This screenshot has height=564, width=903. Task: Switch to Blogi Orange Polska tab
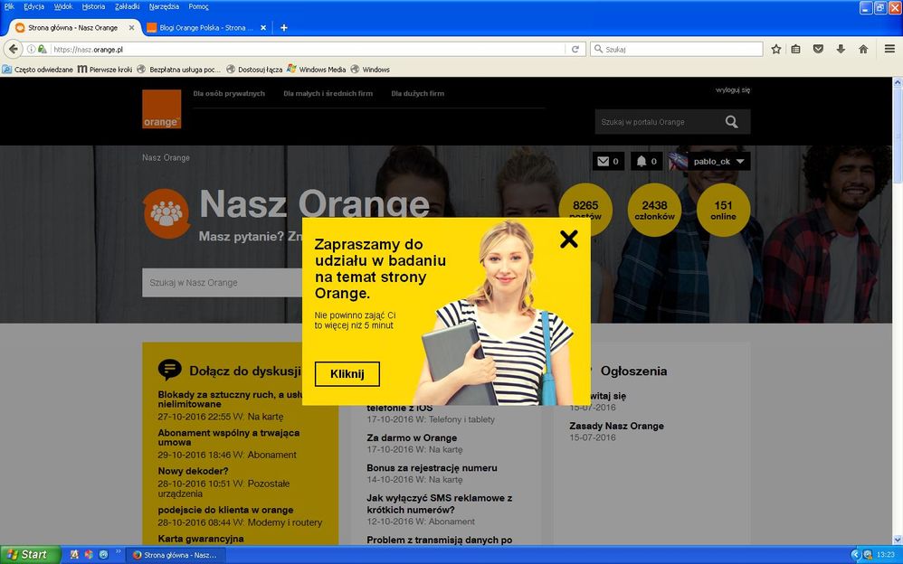point(201,27)
